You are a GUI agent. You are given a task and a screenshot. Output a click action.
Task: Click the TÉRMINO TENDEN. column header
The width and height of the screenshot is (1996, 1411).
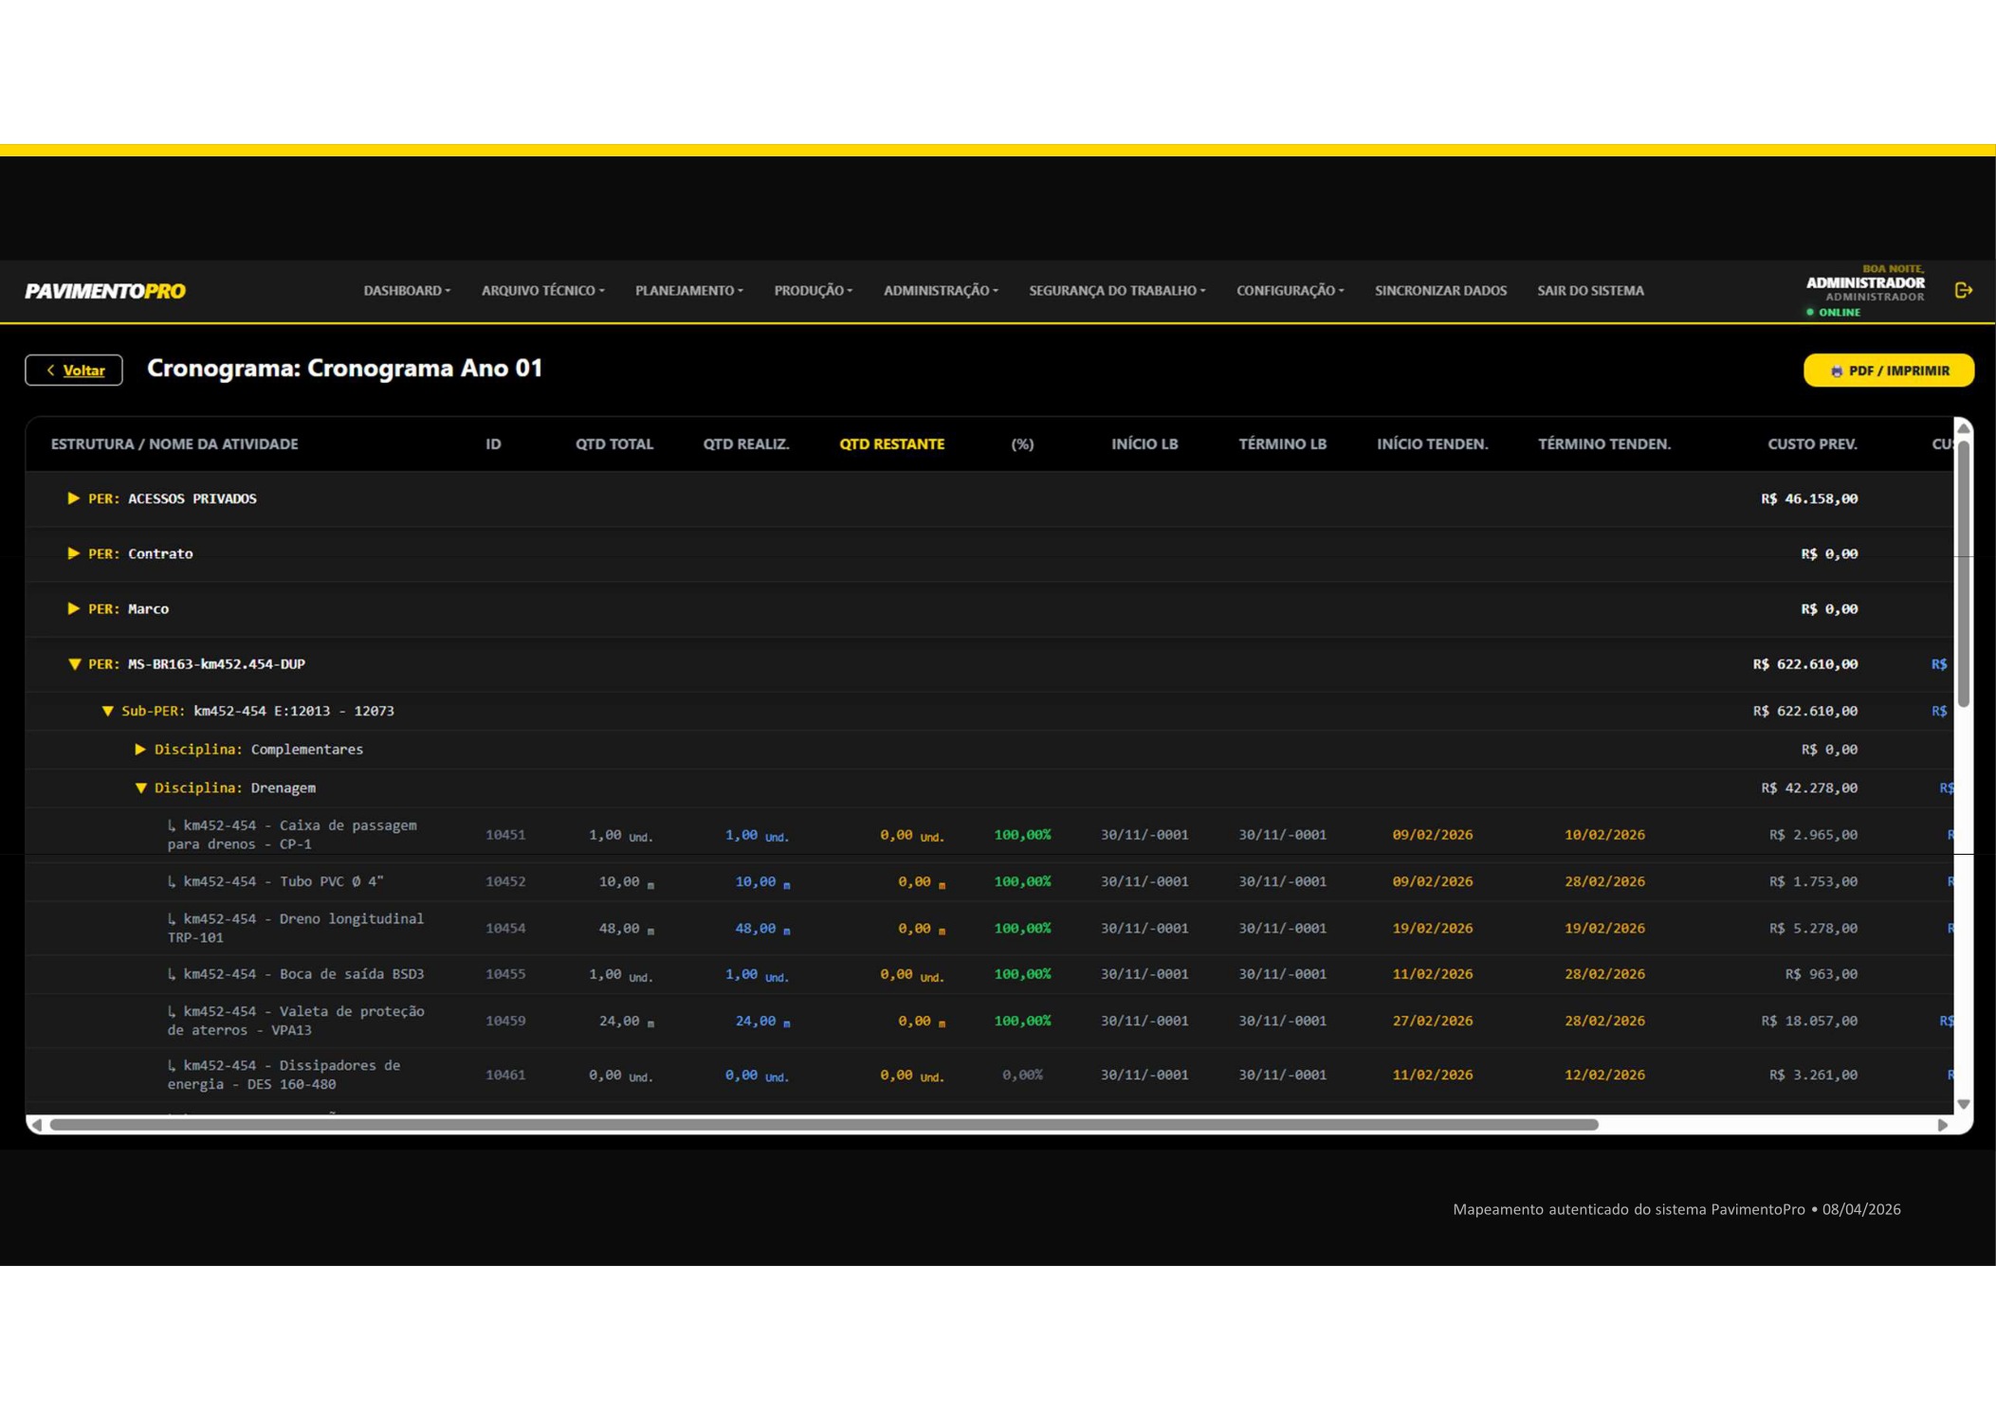pos(1603,444)
